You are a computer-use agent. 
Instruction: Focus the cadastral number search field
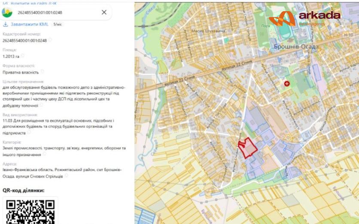click(x=57, y=12)
